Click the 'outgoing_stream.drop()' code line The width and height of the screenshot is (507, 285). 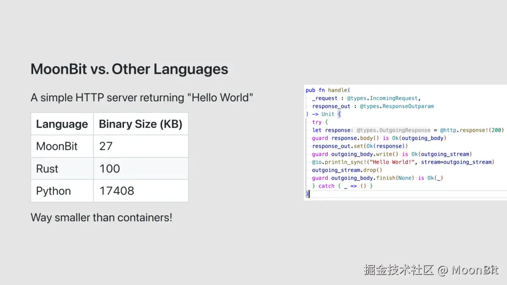[347, 170]
